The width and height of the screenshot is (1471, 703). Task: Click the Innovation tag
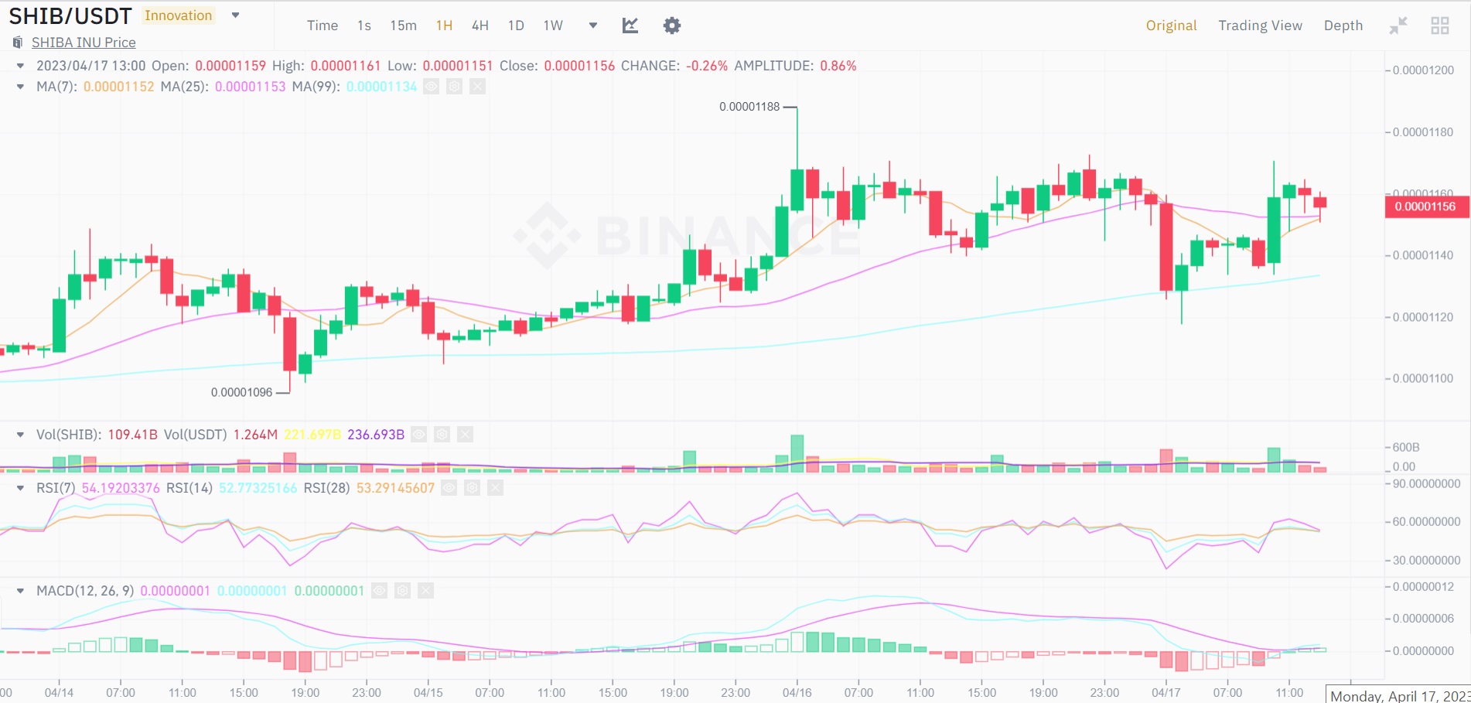[x=178, y=15]
